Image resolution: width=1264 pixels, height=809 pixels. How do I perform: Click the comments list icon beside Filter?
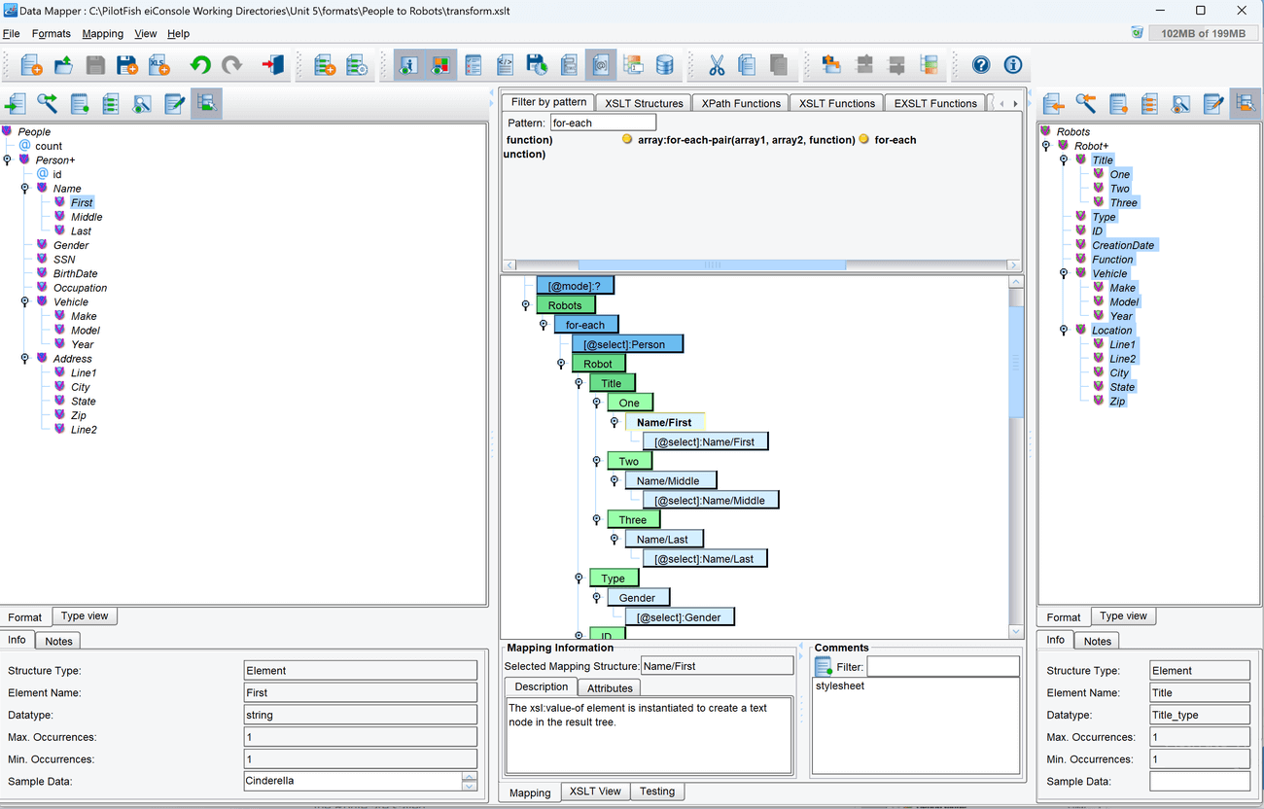tap(824, 666)
